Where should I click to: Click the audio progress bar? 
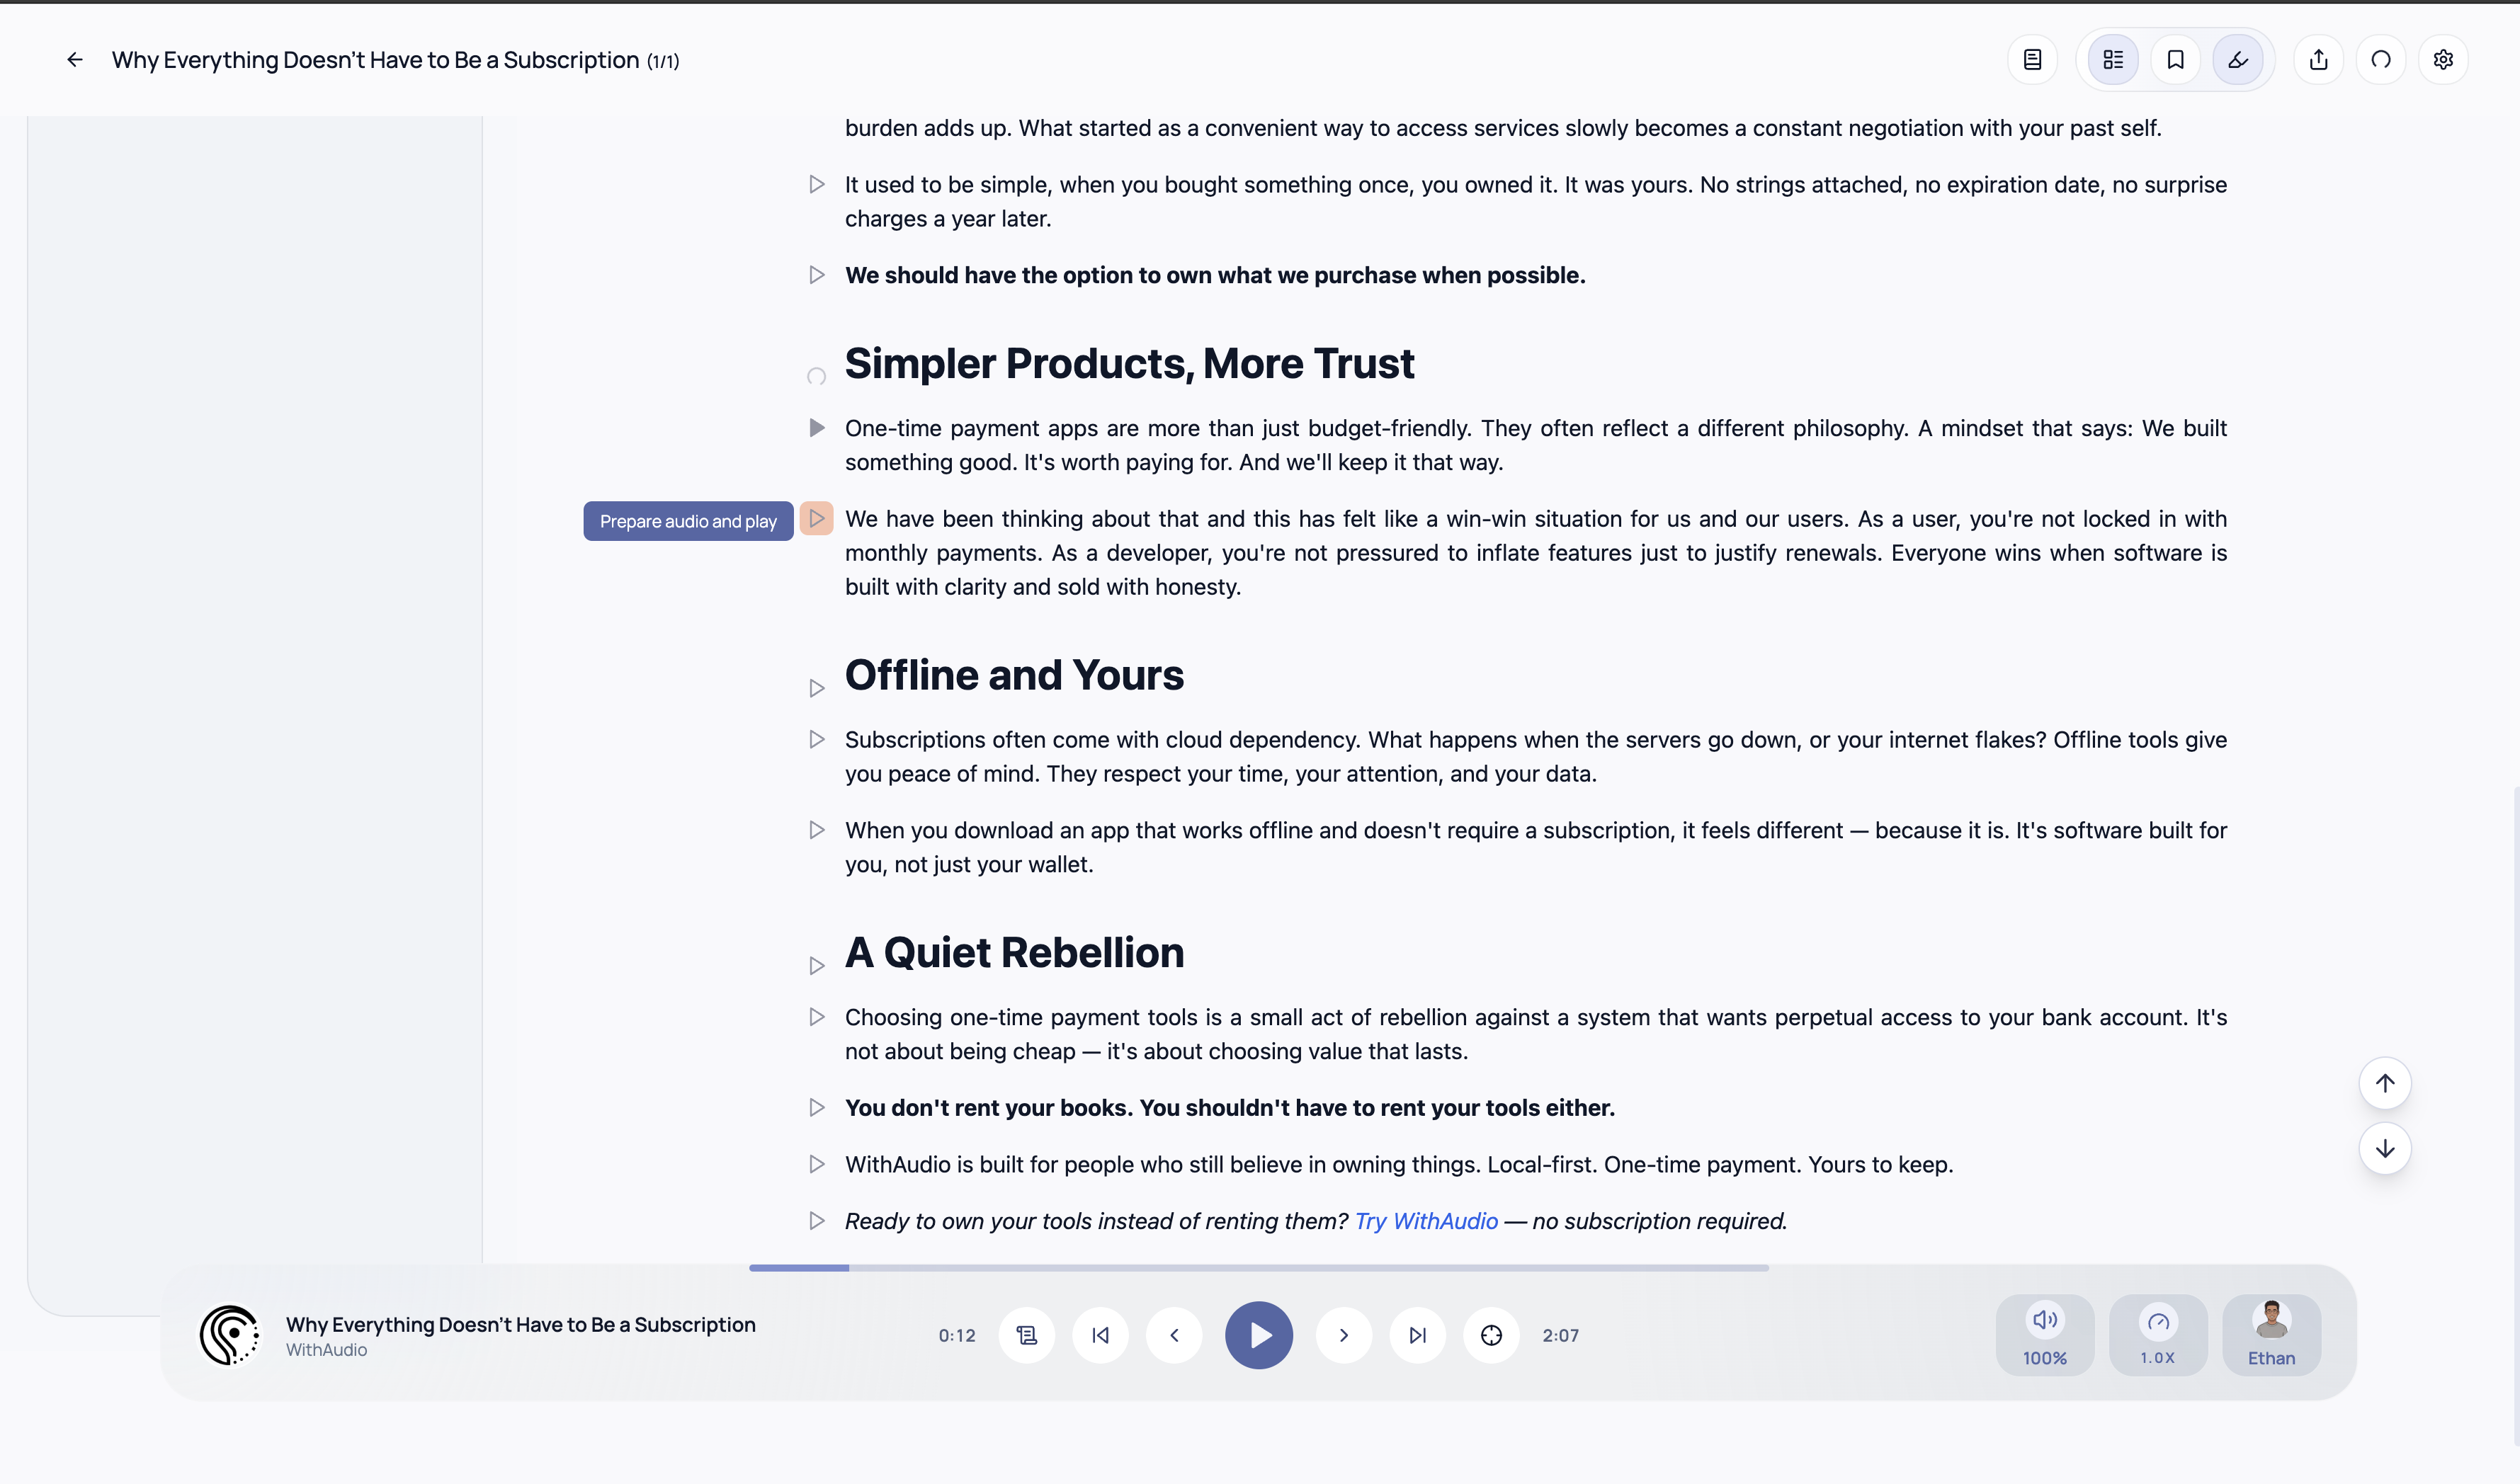(1259, 1268)
